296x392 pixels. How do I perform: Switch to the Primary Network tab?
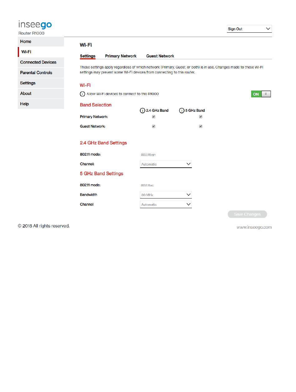[x=121, y=56]
